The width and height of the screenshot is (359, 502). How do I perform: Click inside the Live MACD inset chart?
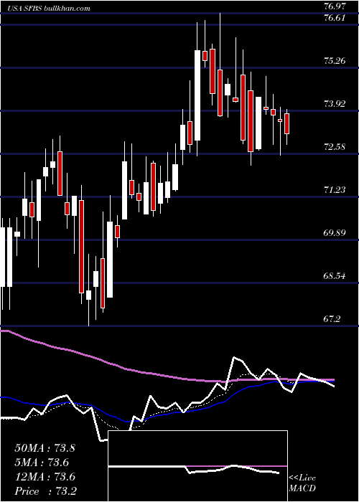(197, 466)
